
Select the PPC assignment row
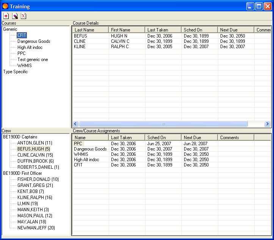171,144
